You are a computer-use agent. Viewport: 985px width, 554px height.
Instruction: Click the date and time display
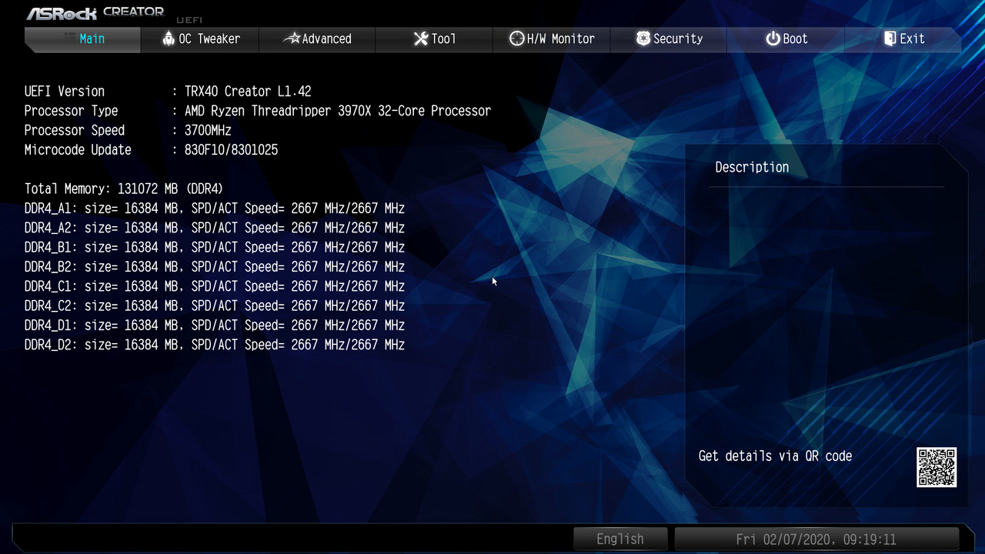(816, 539)
